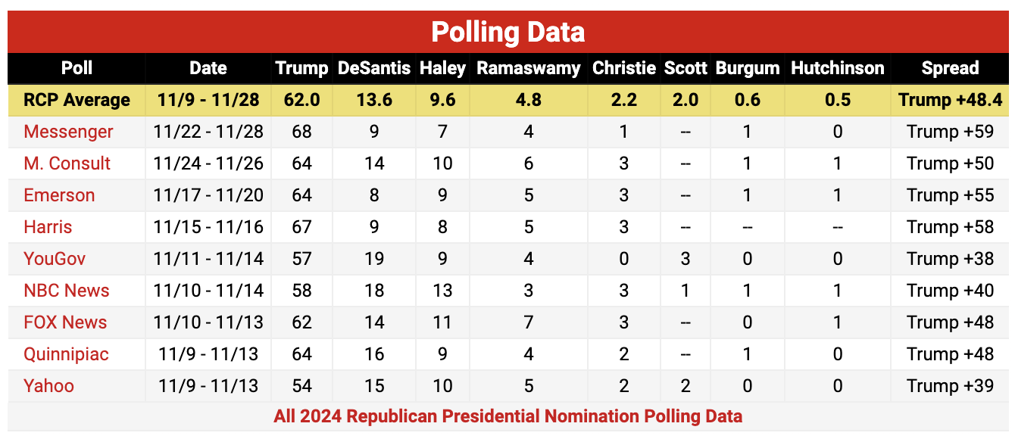Select the Haley column header
Screen dimensions: 1015x439
point(442,68)
